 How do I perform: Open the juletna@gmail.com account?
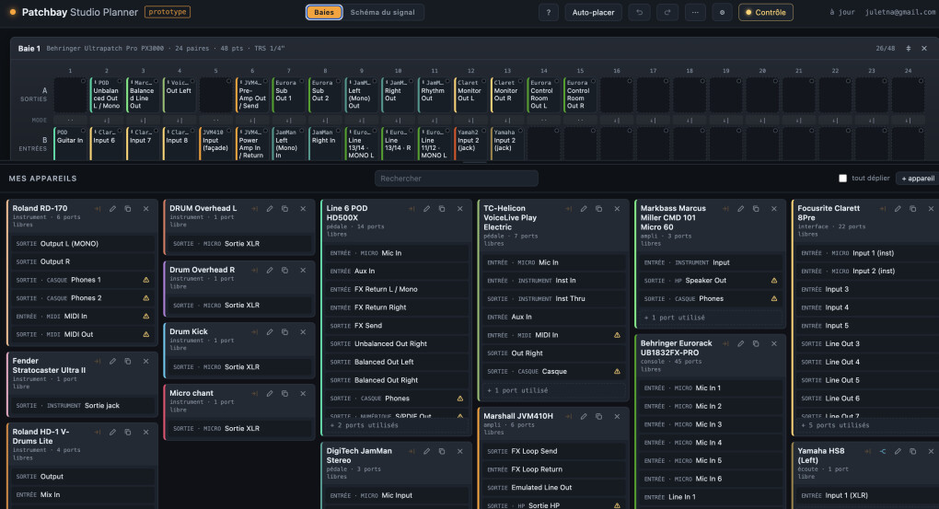tap(901, 12)
